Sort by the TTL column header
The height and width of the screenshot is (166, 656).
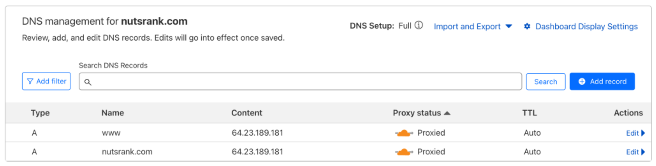click(x=529, y=113)
